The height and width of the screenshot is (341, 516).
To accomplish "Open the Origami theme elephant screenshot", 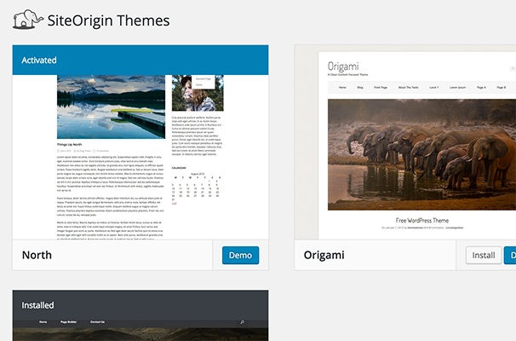I will [421, 154].
